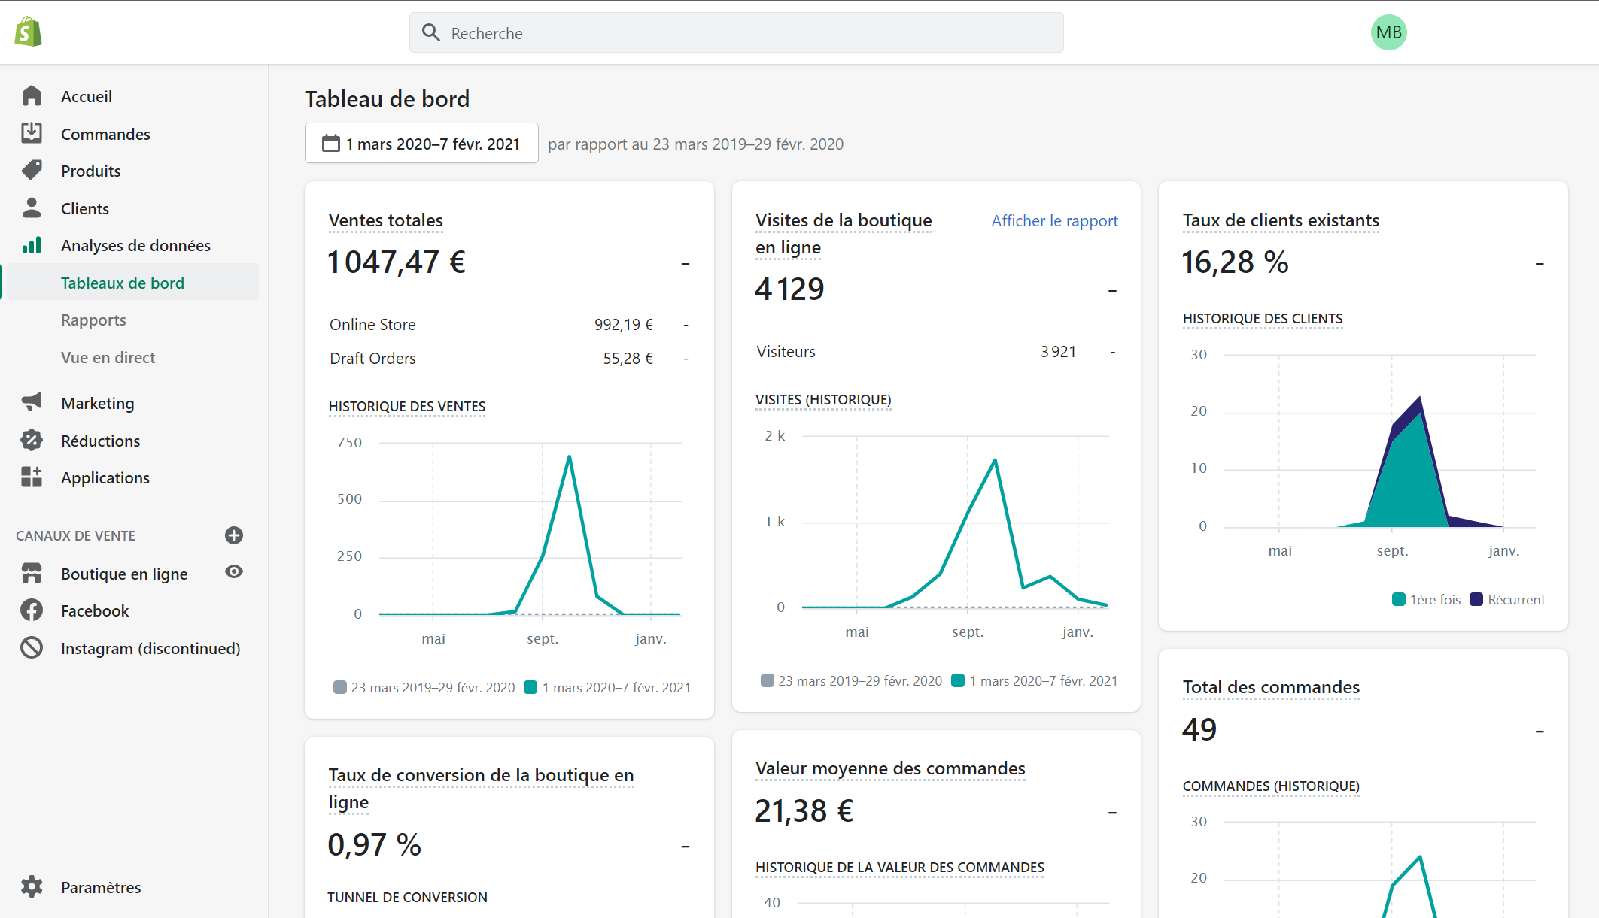
Task: Select the Produits sidebar icon
Action: pos(31,170)
